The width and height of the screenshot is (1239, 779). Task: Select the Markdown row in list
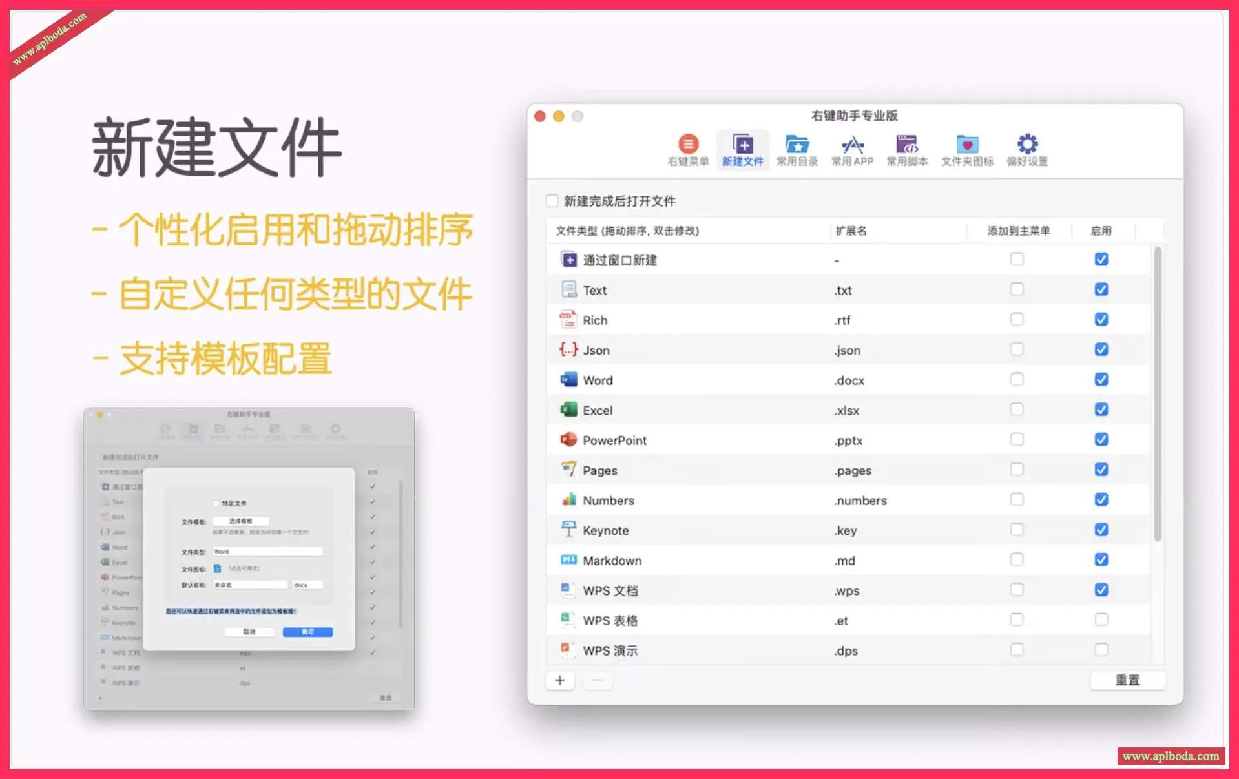[x=711, y=561]
